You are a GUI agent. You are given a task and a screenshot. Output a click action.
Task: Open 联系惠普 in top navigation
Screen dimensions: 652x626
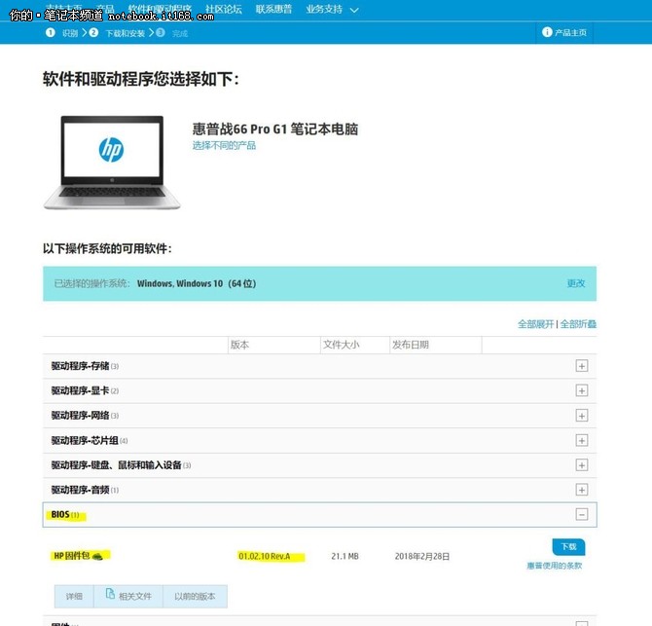(x=273, y=9)
